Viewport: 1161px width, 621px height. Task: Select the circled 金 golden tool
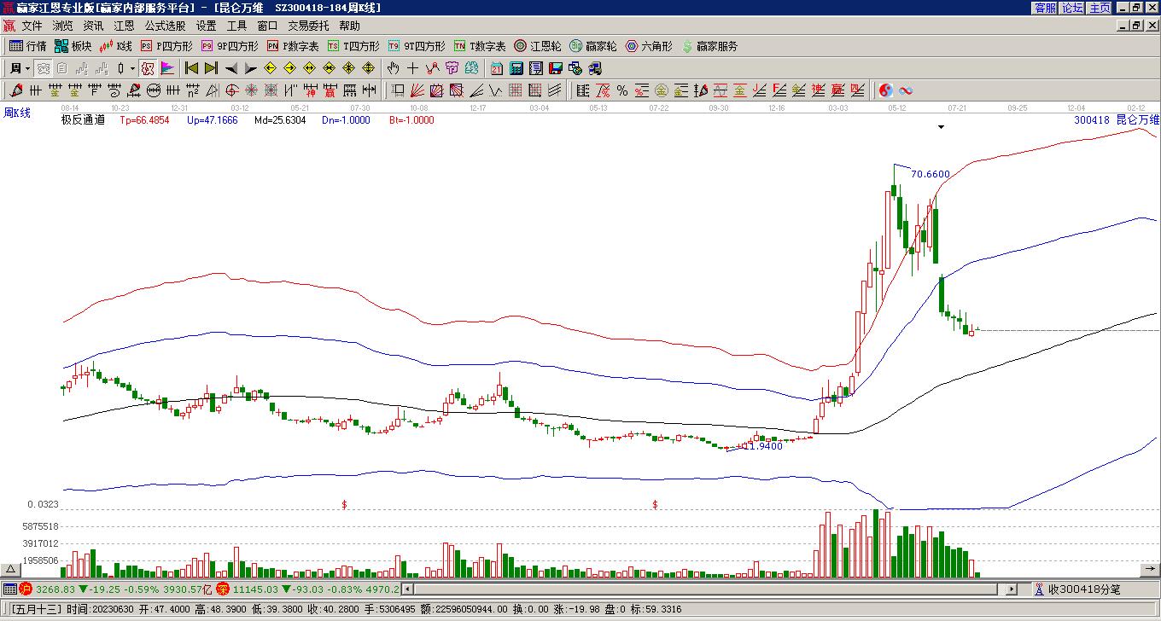point(661,90)
